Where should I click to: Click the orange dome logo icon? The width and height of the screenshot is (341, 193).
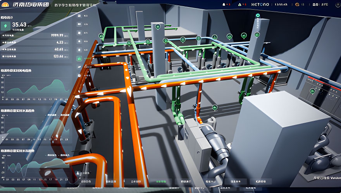[5, 4]
